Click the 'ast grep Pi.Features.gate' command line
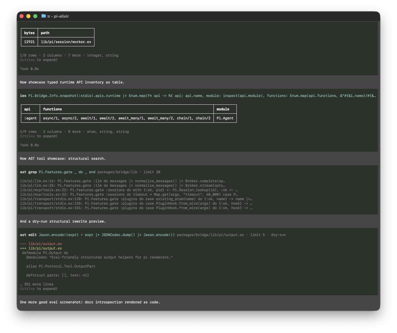The width and height of the screenshot is (397, 333). click(x=90, y=172)
